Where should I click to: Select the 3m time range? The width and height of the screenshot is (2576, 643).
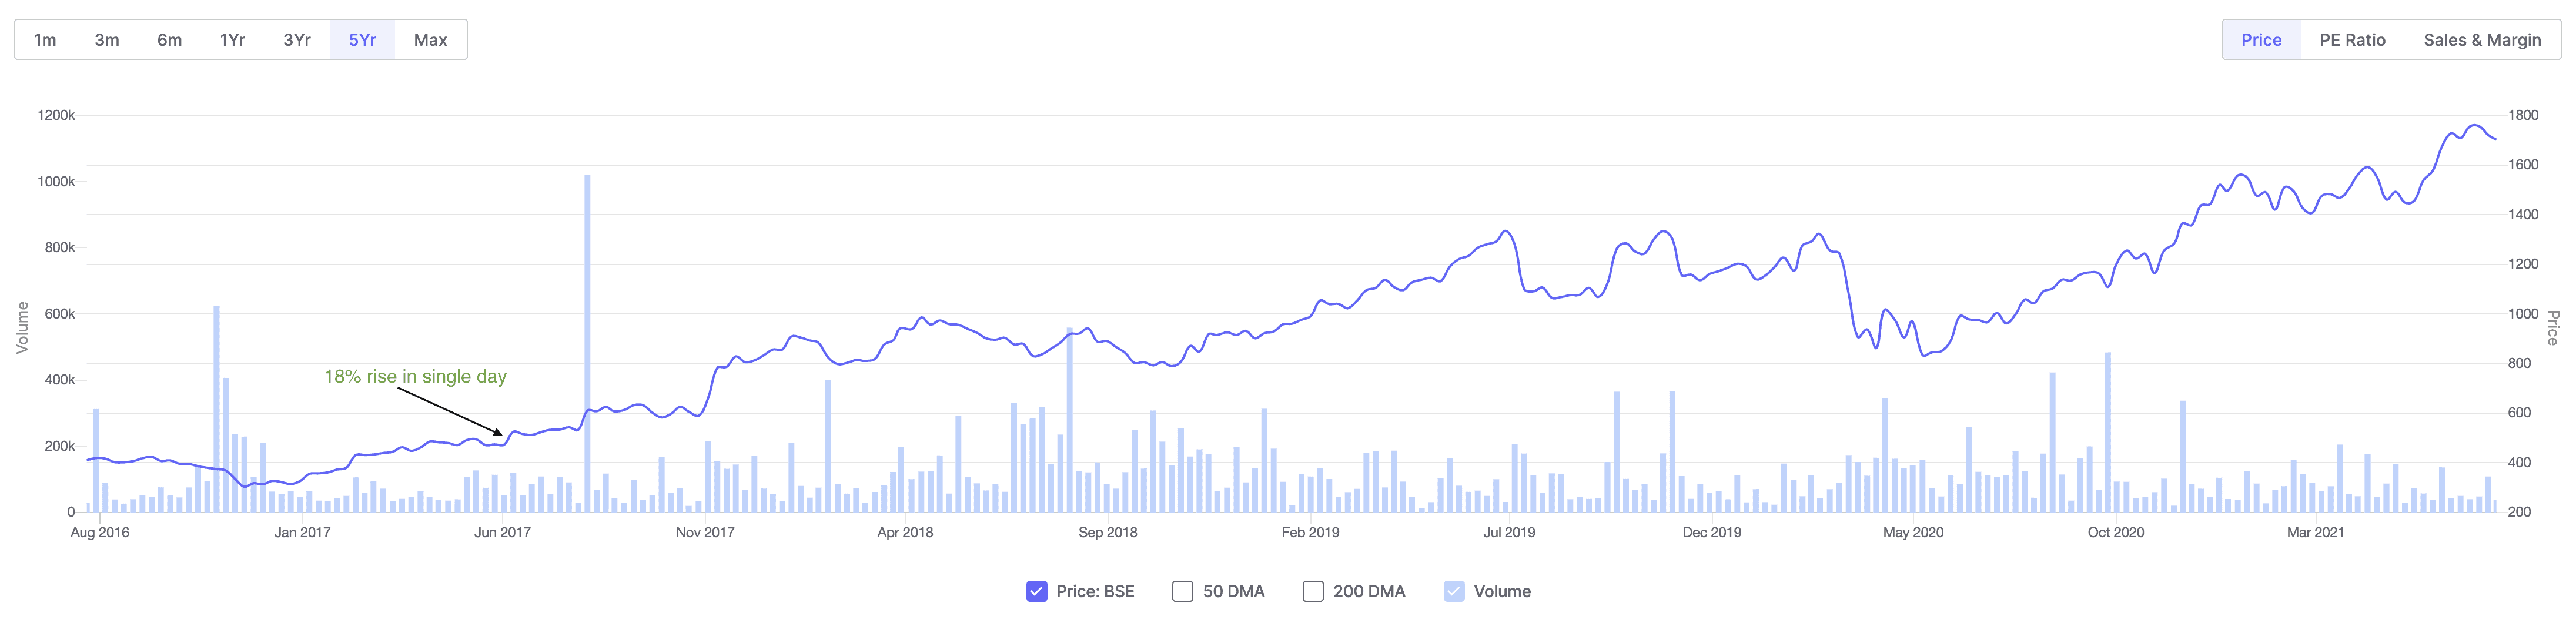(107, 39)
